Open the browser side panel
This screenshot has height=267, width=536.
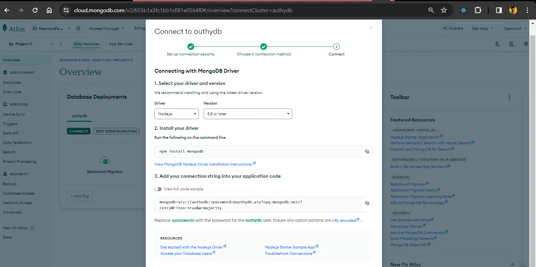(499, 10)
